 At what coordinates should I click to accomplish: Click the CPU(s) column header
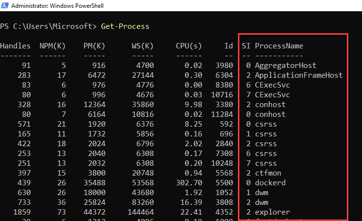coord(188,46)
